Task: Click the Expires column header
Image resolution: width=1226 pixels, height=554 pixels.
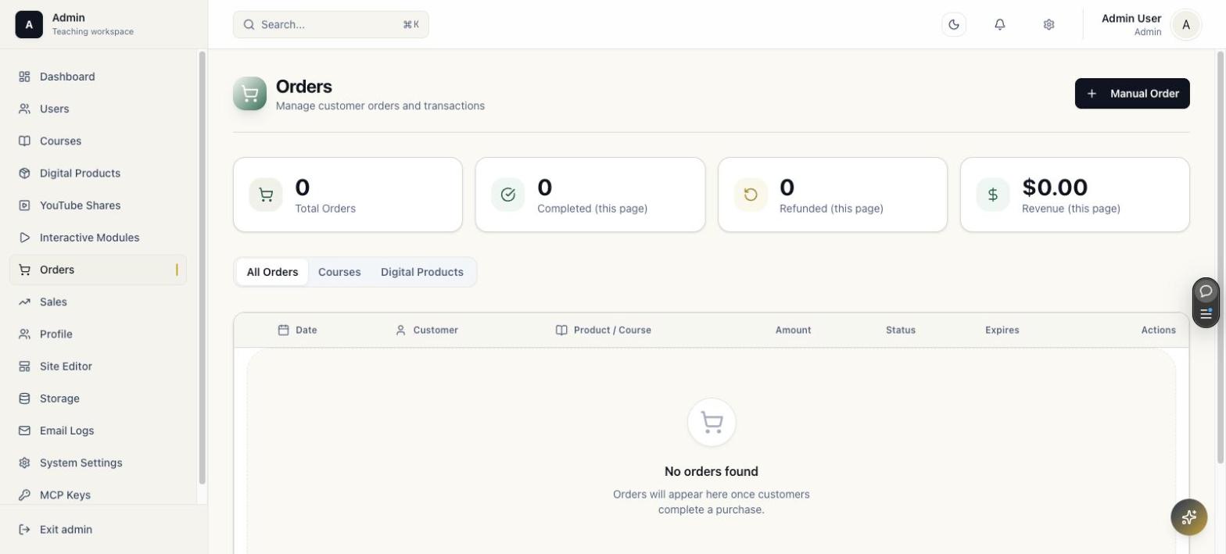Action: click(x=1002, y=330)
